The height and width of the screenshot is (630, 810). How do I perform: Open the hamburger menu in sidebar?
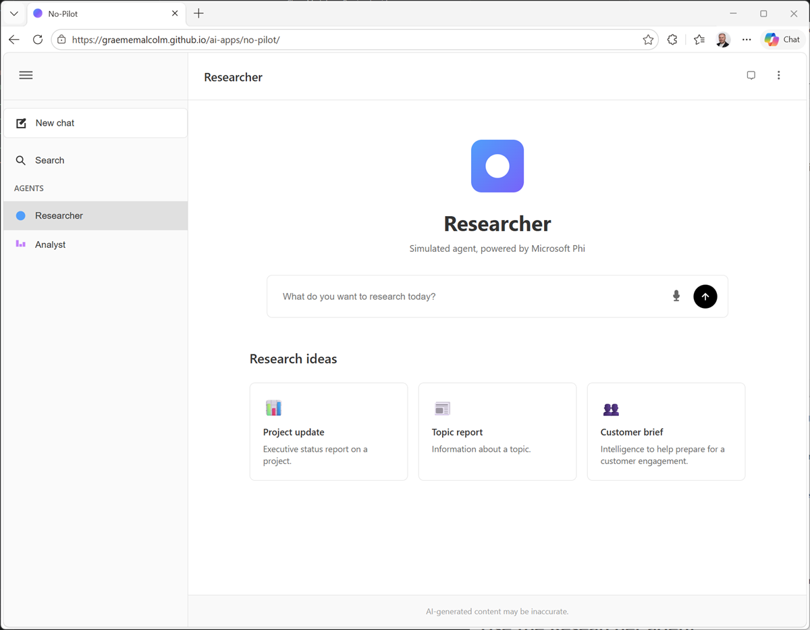click(26, 76)
